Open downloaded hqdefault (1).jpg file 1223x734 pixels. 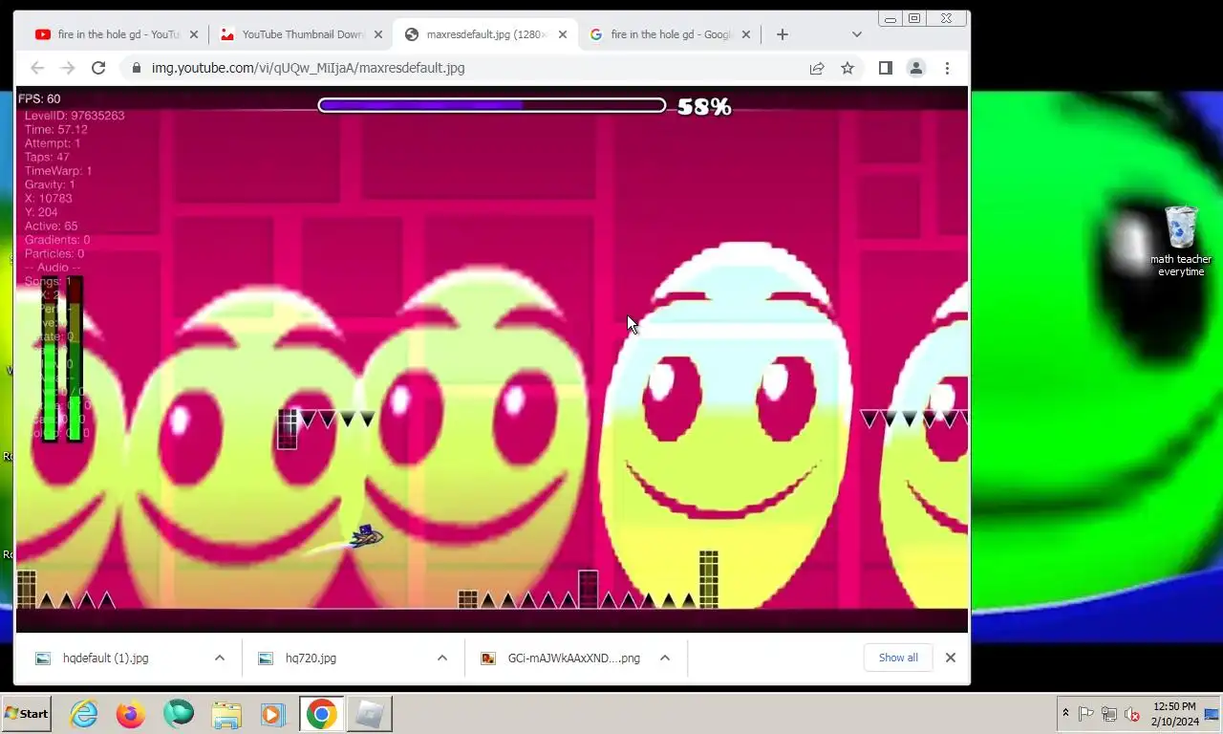click(x=106, y=658)
